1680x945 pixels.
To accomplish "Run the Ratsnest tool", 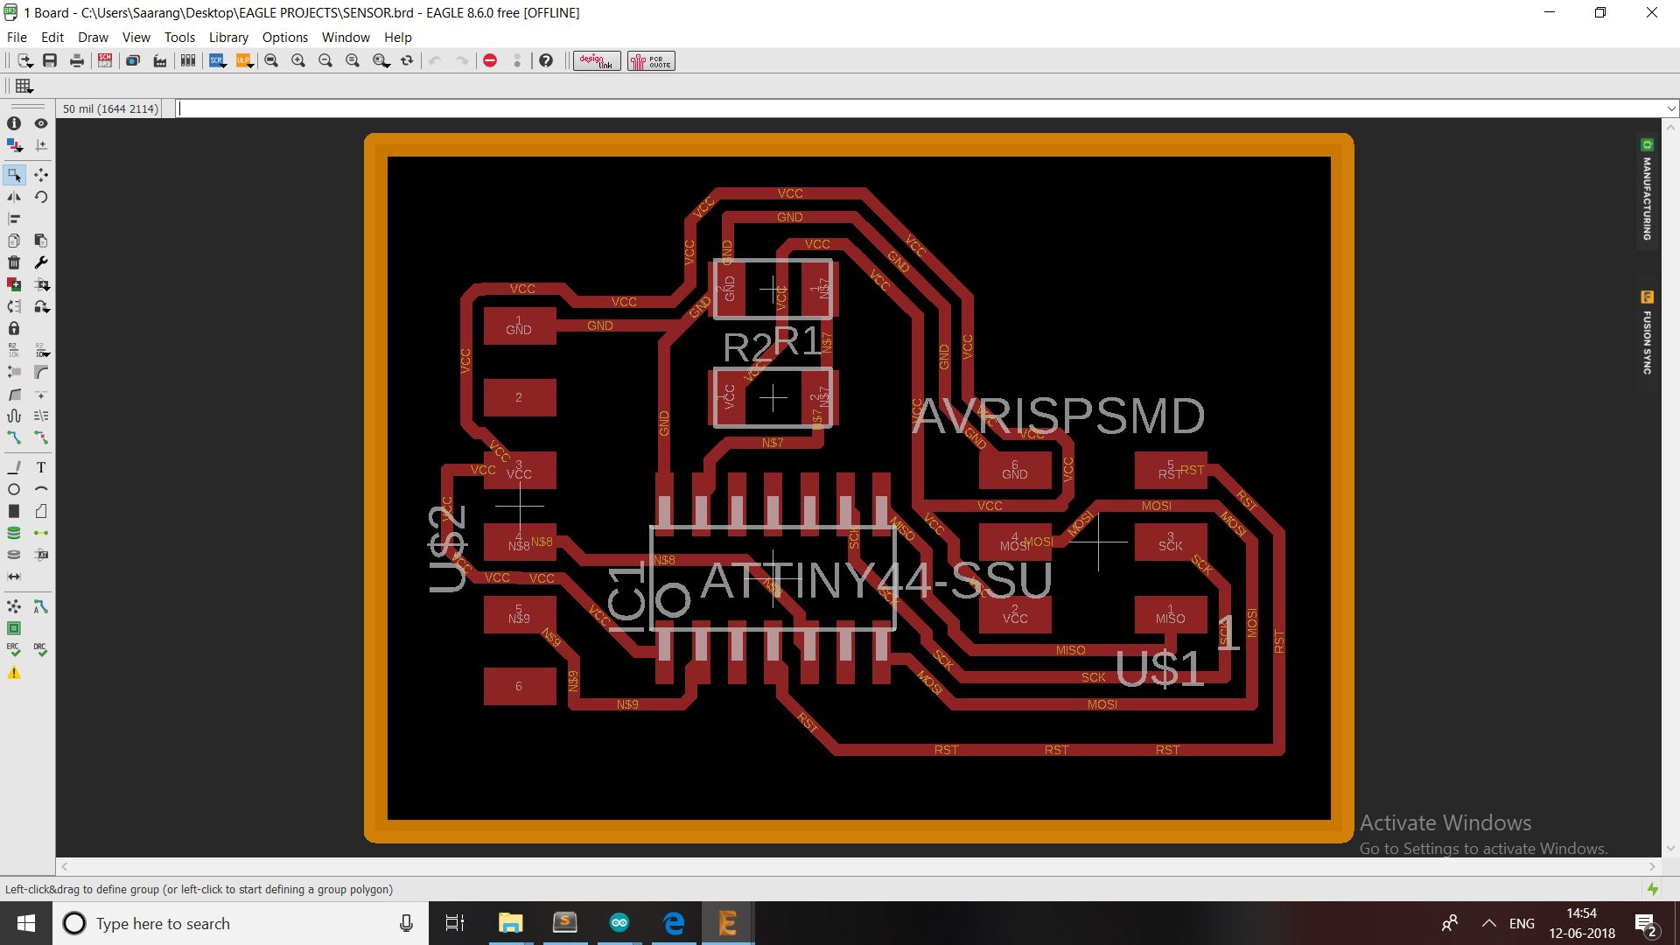I will [14, 606].
